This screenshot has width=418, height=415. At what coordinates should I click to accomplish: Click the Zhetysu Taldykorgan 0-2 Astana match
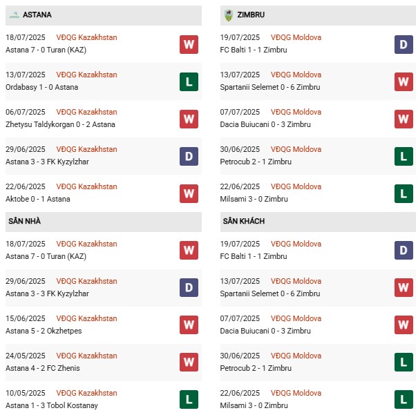coord(60,124)
